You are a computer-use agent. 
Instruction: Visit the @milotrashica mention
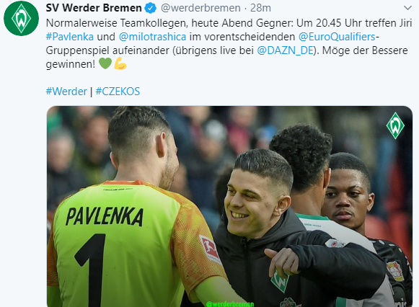tap(152, 37)
